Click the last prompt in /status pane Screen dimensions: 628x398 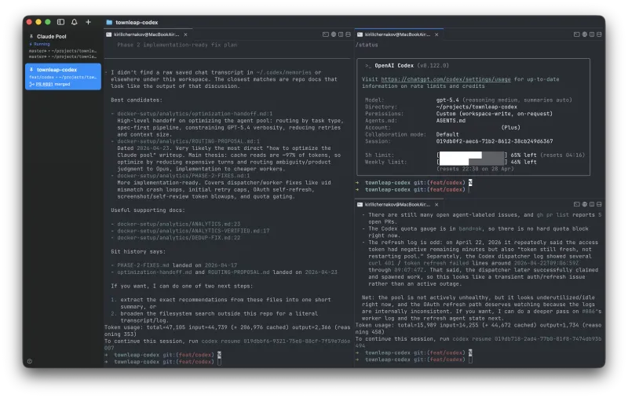pyautogui.click(x=413, y=190)
